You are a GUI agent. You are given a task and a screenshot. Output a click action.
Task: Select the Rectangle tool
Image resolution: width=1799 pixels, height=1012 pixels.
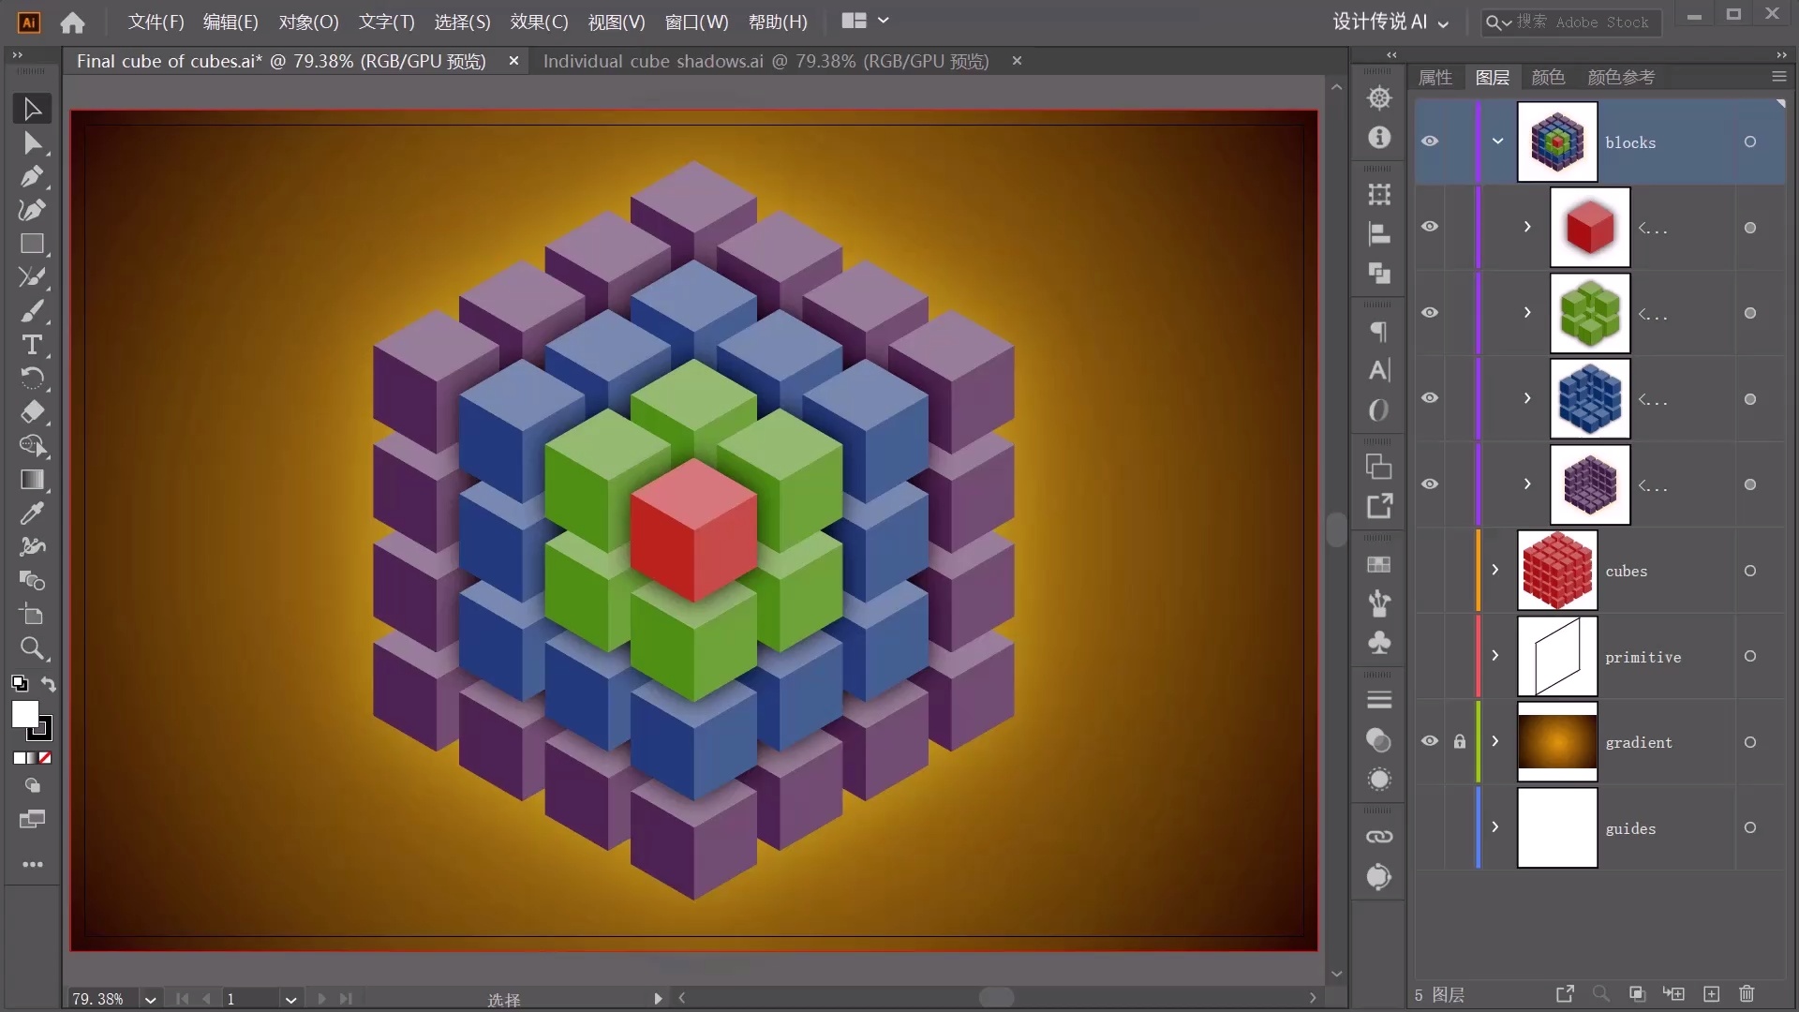[x=32, y=244]
